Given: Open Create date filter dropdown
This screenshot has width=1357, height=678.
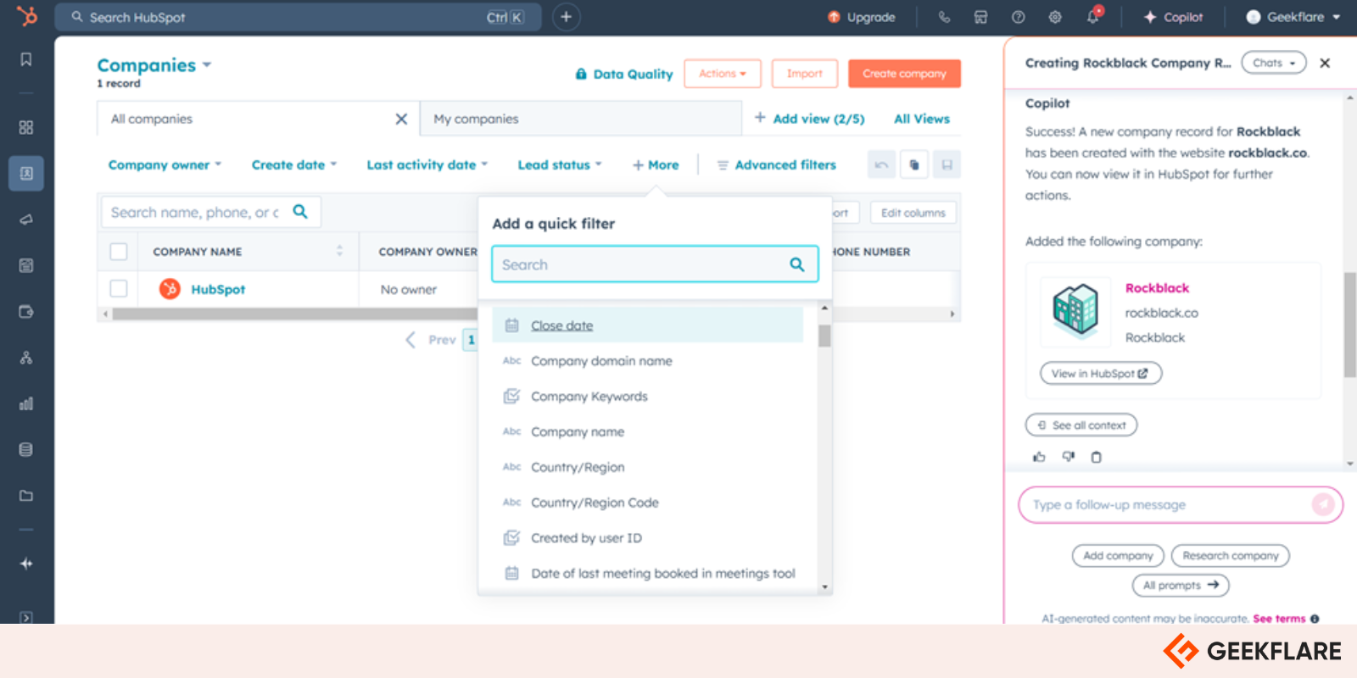Looking at the screenshot, I should (294, 164).
